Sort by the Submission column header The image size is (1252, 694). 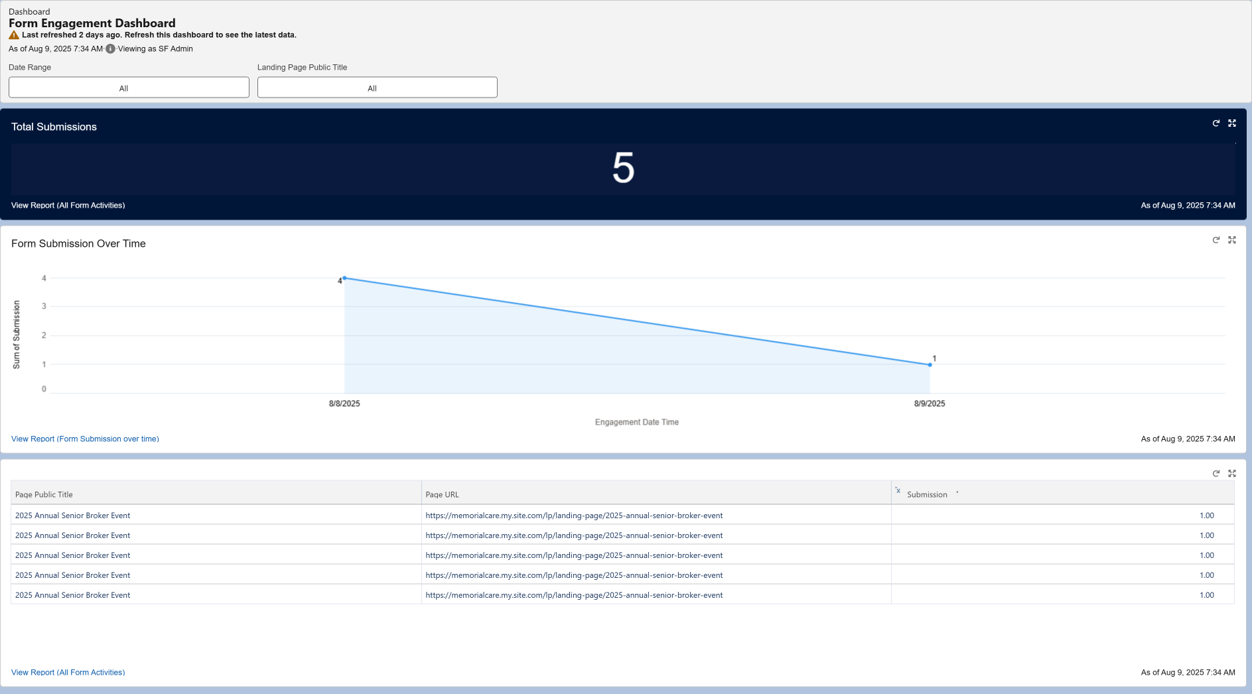pos(927,494)
